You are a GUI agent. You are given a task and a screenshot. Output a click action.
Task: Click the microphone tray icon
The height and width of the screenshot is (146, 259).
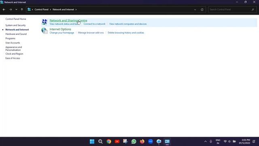click(211, 142)
